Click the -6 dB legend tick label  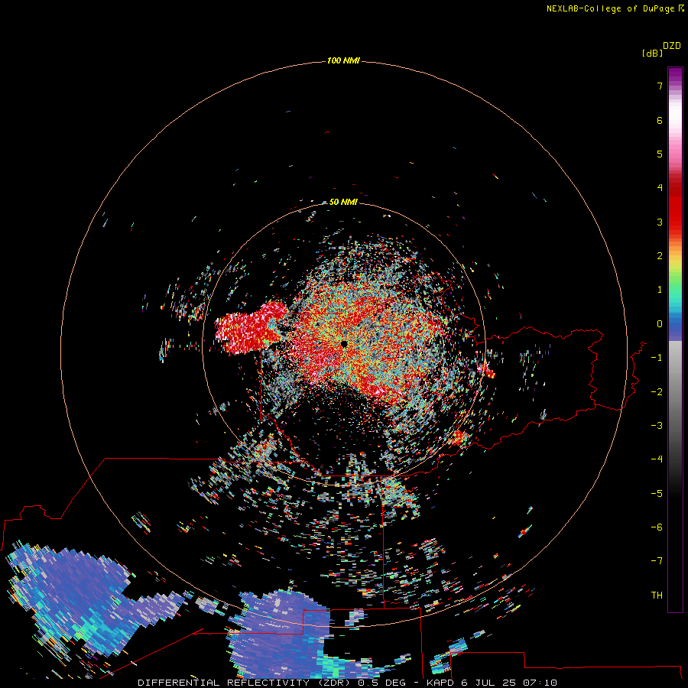click(x=657, y=527)
